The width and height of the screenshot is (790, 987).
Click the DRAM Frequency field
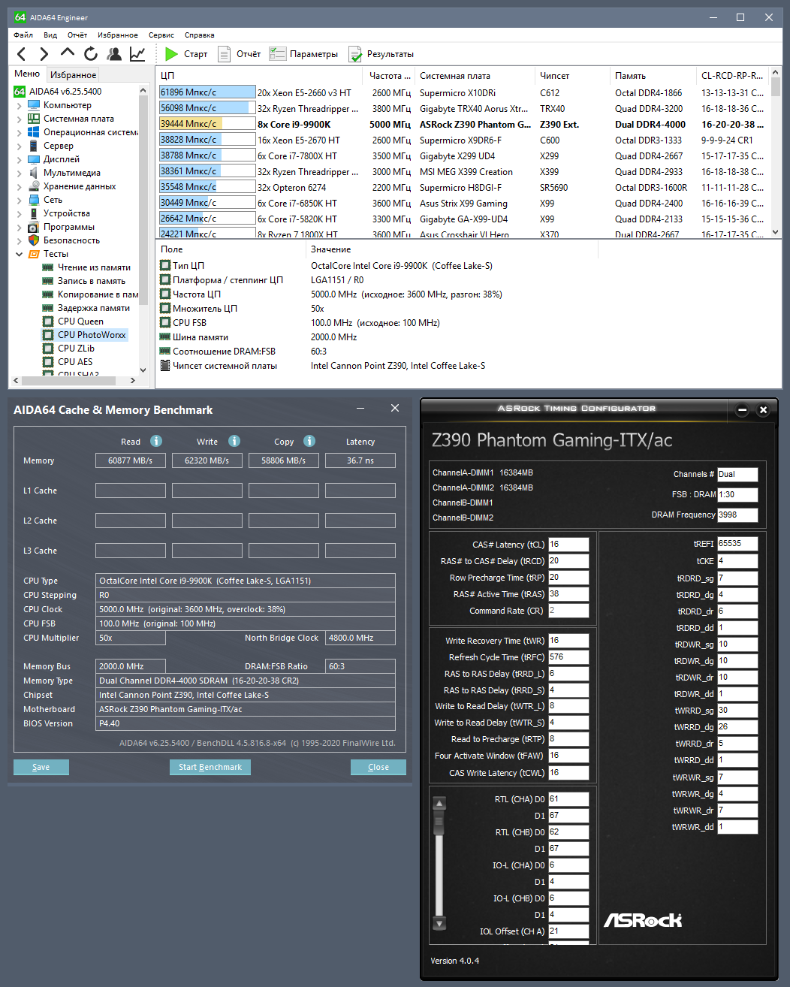click(737, 515)
